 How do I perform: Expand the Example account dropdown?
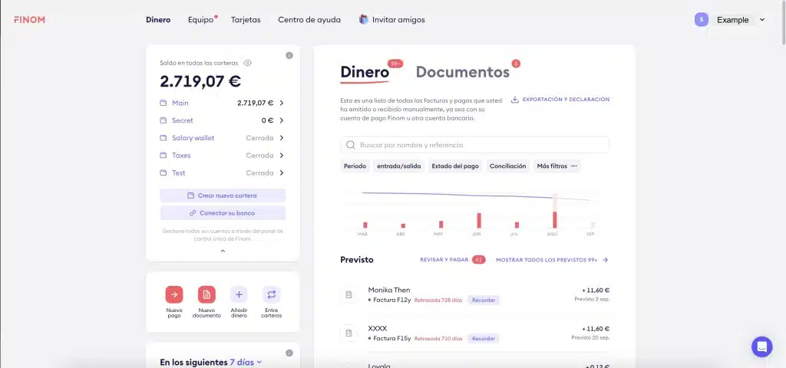(x=739, y=20)
